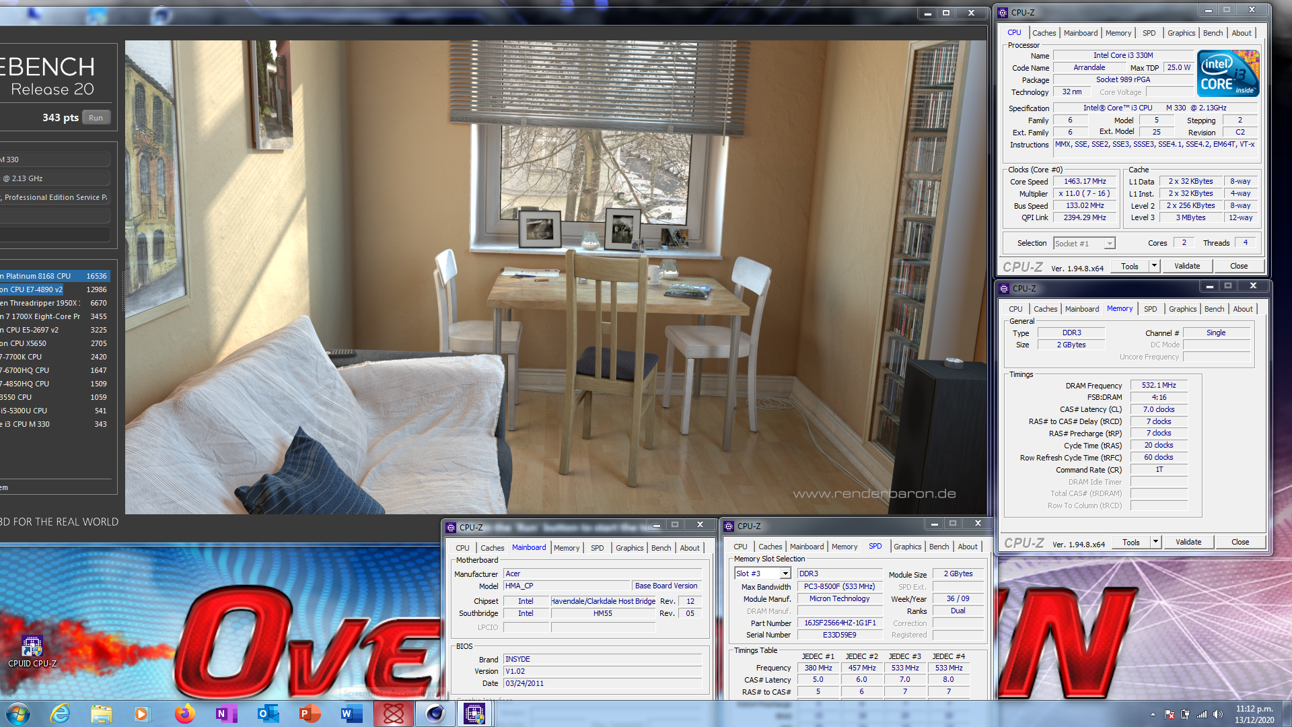Open the Windows Start menu orb

pos(18,714)
